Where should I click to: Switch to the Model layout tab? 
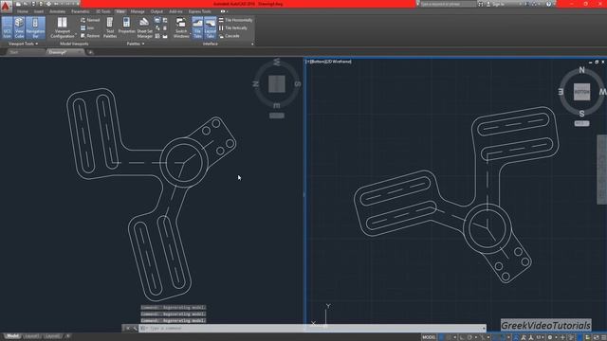click(x=12, y=336)
